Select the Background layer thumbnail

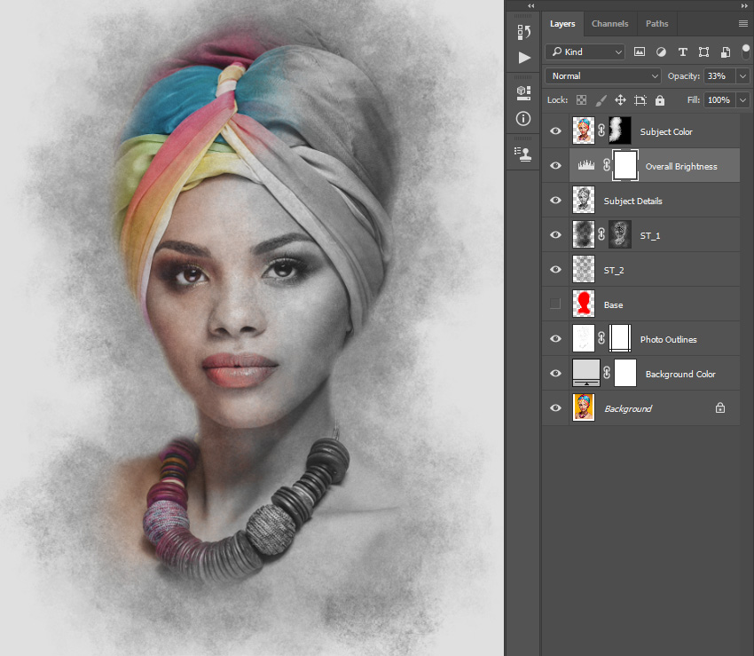click(584, 407)
